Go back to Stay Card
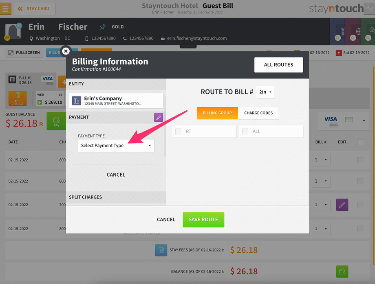Viewport: 375px width, 284px height. pos(35,9)
